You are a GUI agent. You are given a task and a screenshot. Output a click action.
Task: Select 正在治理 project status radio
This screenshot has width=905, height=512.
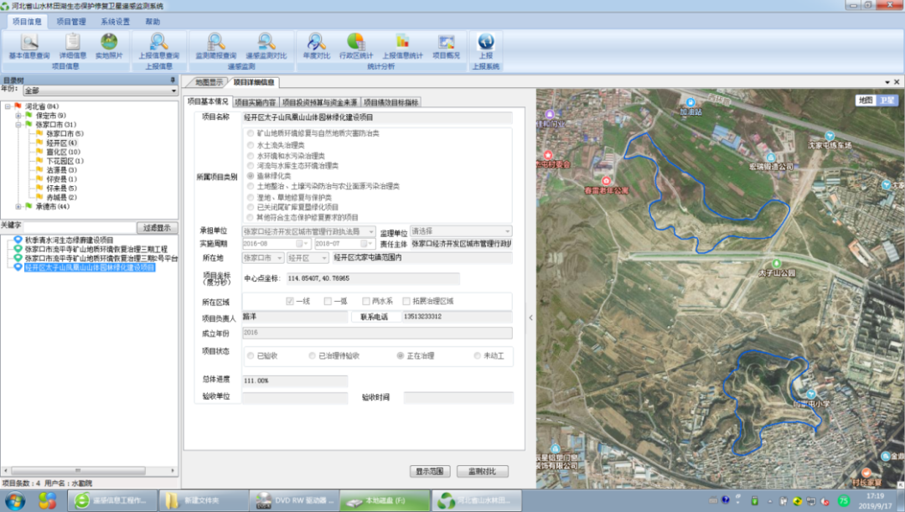click(401, 356)
